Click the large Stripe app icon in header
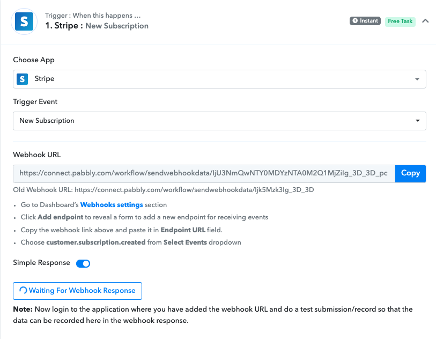 coord(24,21)
